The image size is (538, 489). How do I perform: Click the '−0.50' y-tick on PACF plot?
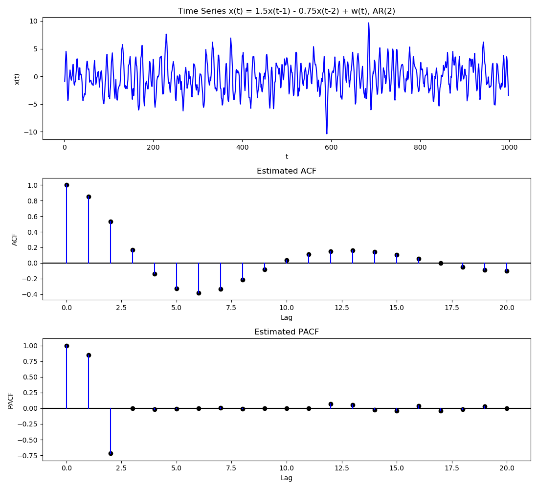tap(27, 440)
